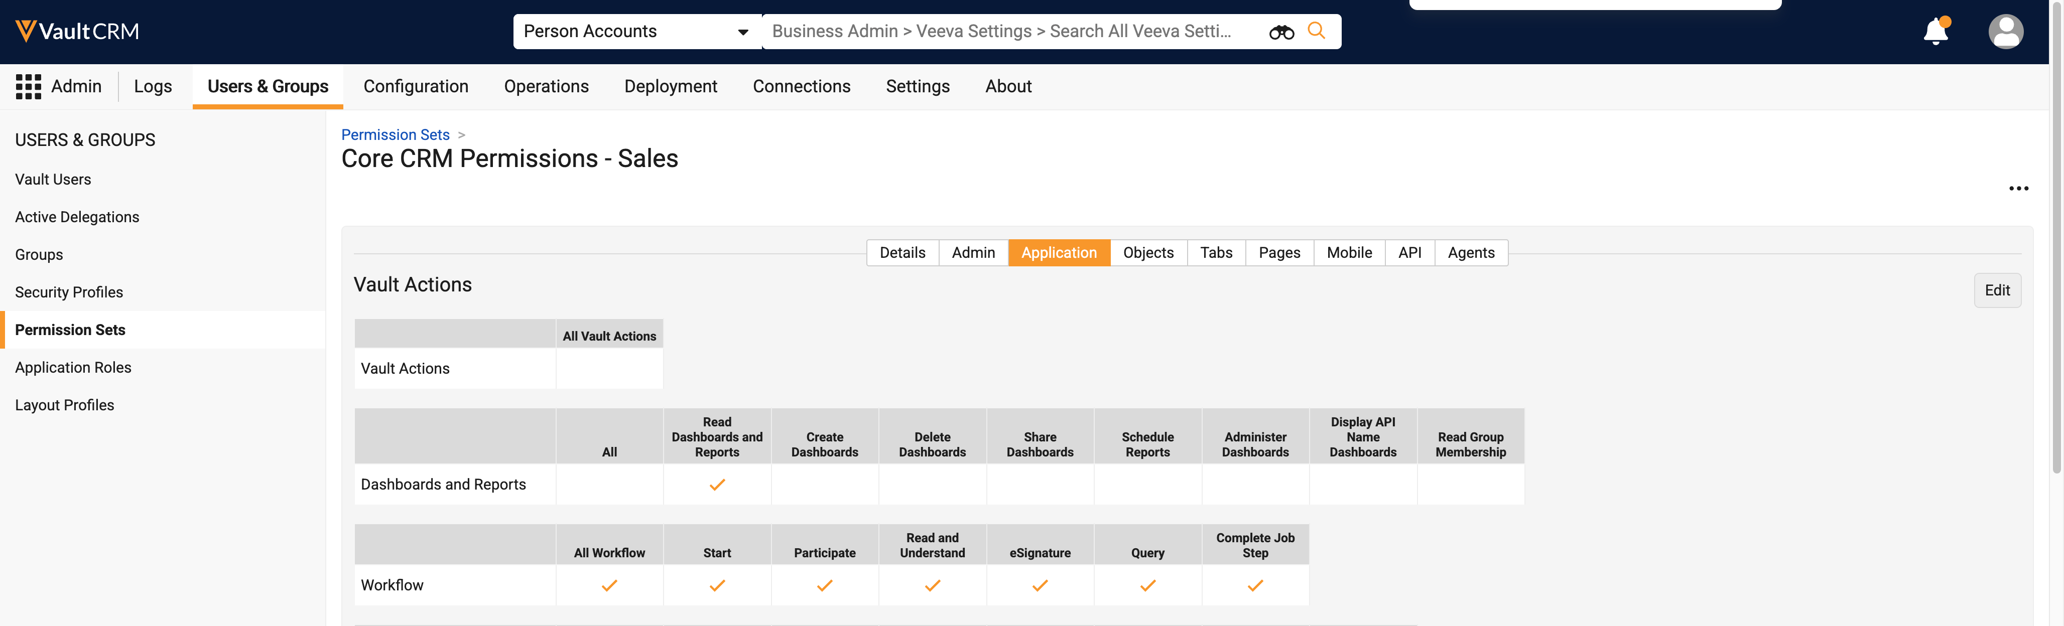Click the orange magnifier search icon
2064x626 pixels.
point(1316,31)
